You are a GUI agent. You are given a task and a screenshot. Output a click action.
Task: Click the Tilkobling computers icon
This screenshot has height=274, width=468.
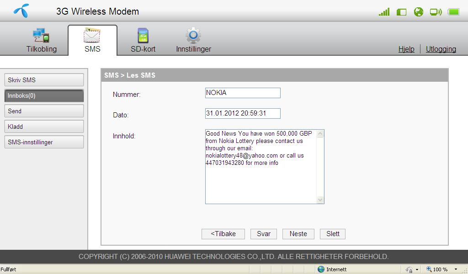41,36
